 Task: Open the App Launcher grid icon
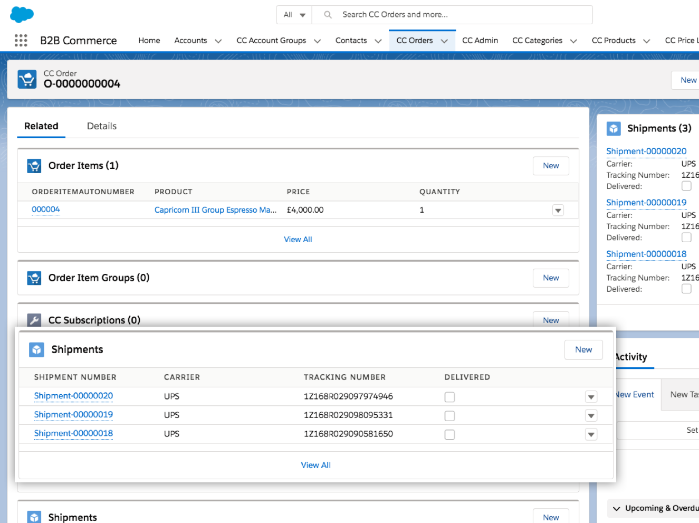[x=21, y=41]
